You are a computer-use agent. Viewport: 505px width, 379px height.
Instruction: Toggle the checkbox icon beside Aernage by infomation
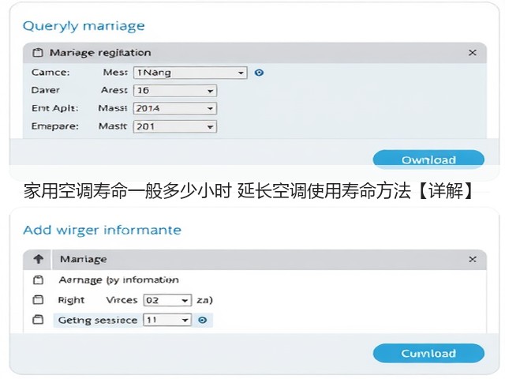pos(38,280)
